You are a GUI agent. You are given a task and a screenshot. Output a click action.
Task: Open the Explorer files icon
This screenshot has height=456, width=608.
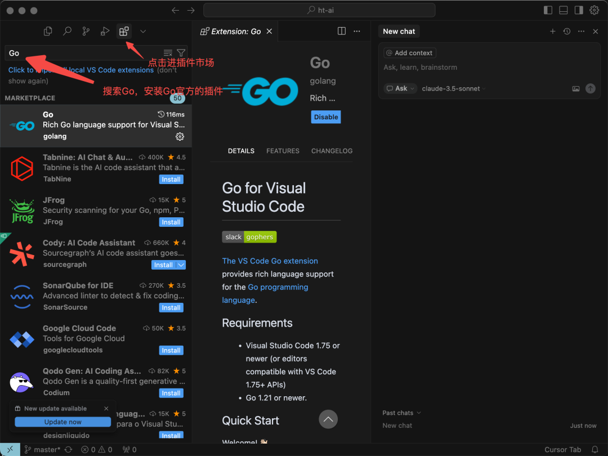point(48,32)
